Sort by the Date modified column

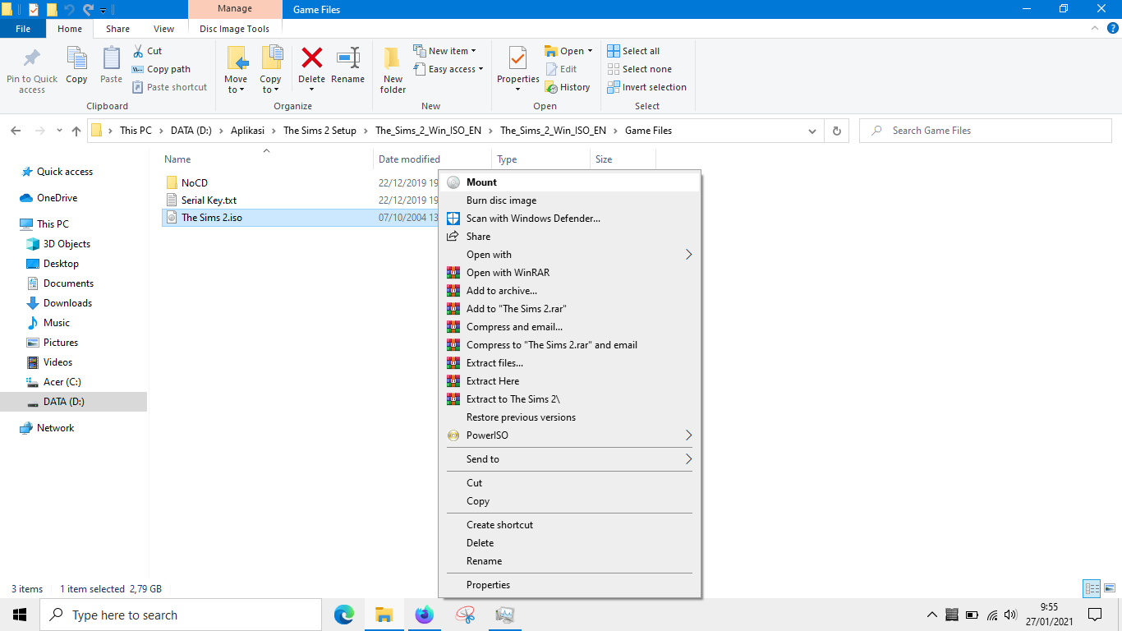pyautogui.click(x=409, y=159)
